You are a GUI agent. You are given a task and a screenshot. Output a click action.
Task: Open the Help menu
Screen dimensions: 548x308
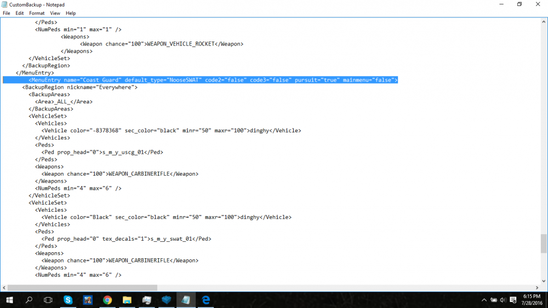71,13
